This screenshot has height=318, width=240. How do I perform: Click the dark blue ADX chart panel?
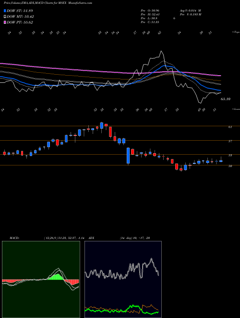(x=123, y=279)
